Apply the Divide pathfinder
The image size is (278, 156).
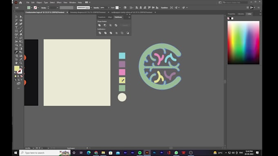pos(100,33)
